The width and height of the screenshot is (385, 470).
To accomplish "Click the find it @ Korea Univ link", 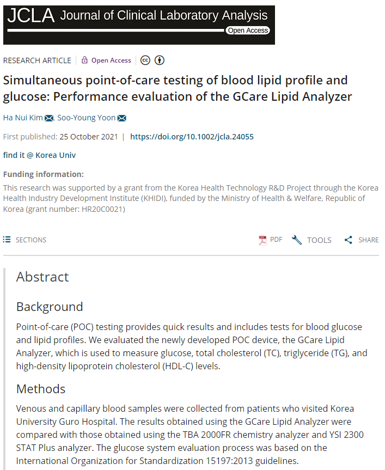I will click(39, 155).
